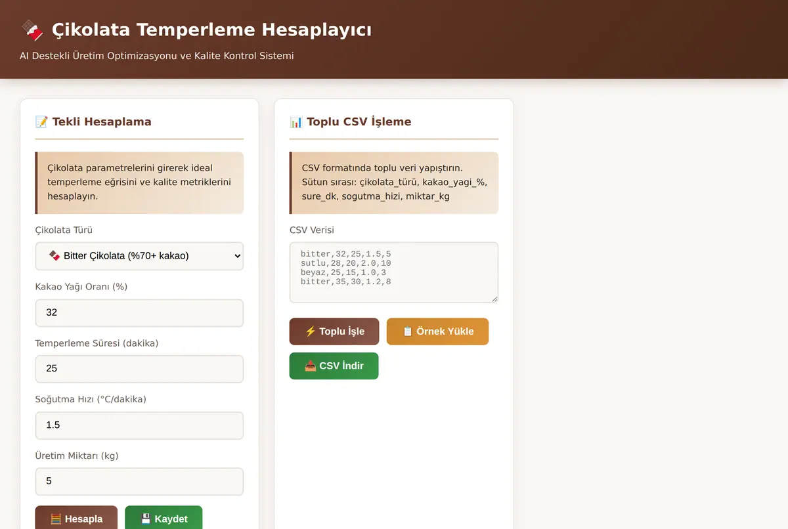Click inside the CSV Verisi textarea

coord(394,272)
